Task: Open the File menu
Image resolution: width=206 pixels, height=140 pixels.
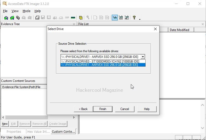Action: pos(5,11)
